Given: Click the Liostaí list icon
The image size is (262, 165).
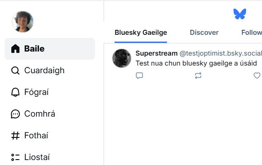Looking at the screenshot, I should point(15,157).
